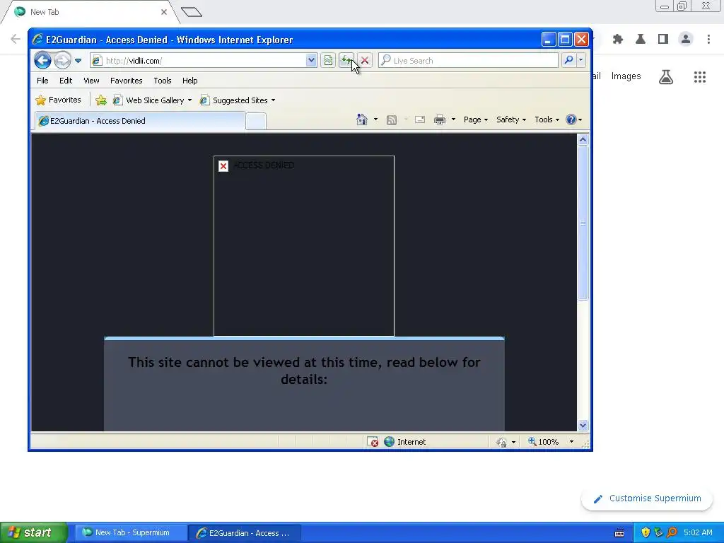Open the Supermium profile avatar
The image size is (724, 543).
pos(686,40)
